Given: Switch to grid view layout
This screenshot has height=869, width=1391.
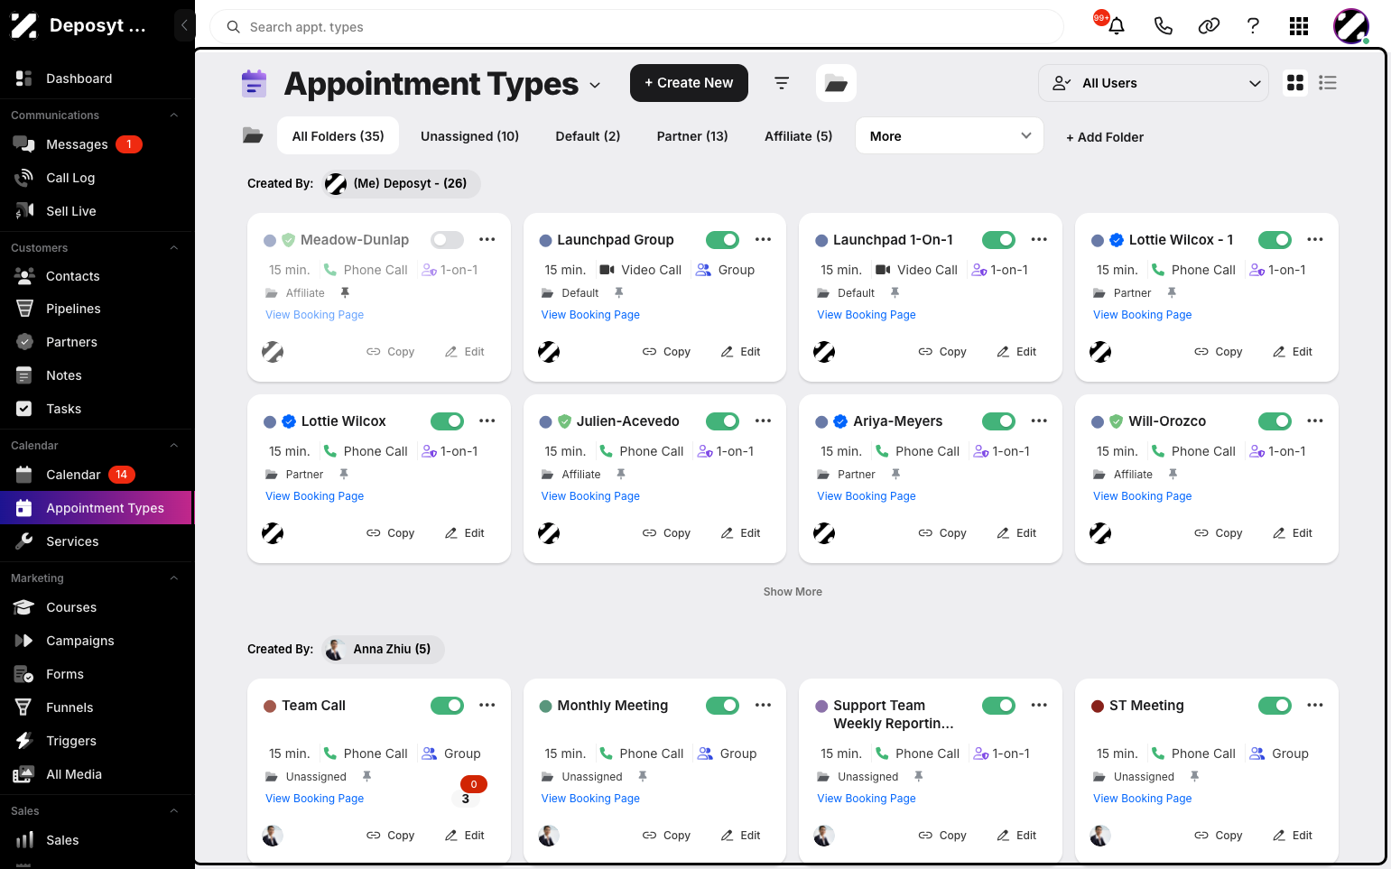Looking at the screenshot, I should (x=1295, y=83).
